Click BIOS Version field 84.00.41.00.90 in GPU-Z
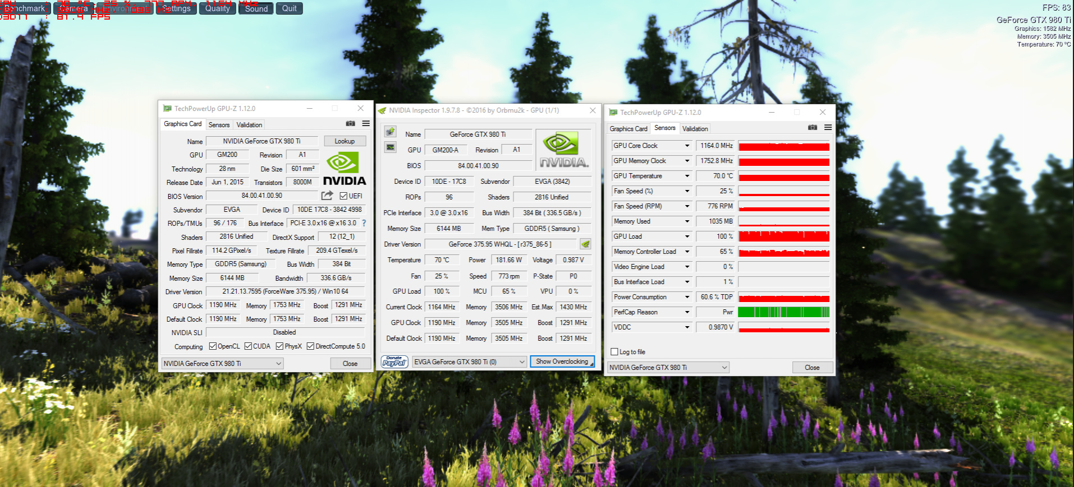 coord(262,196)
